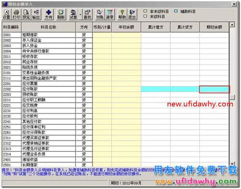
Task: Click the 科目编码 column header
Action: coord(12,27)
